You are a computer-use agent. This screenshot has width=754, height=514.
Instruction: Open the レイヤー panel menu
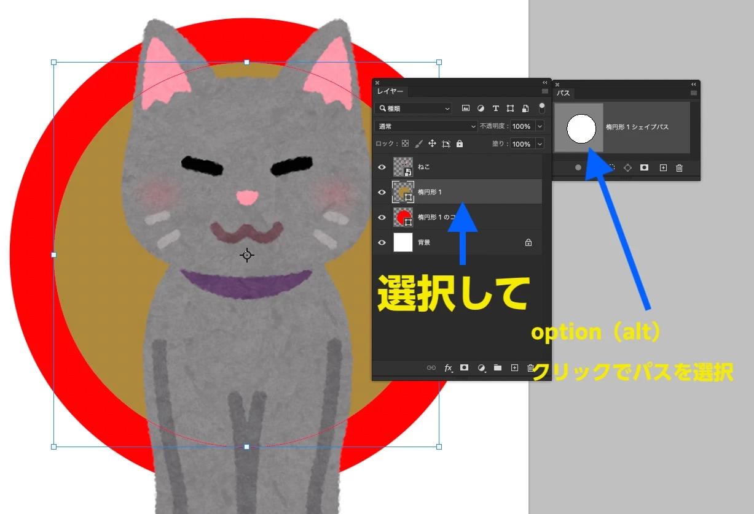(544, 91)
